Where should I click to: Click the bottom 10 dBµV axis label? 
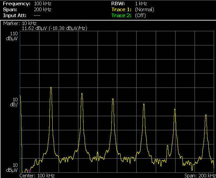pos(12,167)
